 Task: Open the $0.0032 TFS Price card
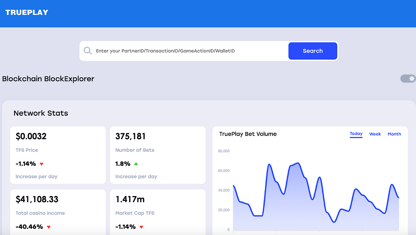(x=58, y=155)
